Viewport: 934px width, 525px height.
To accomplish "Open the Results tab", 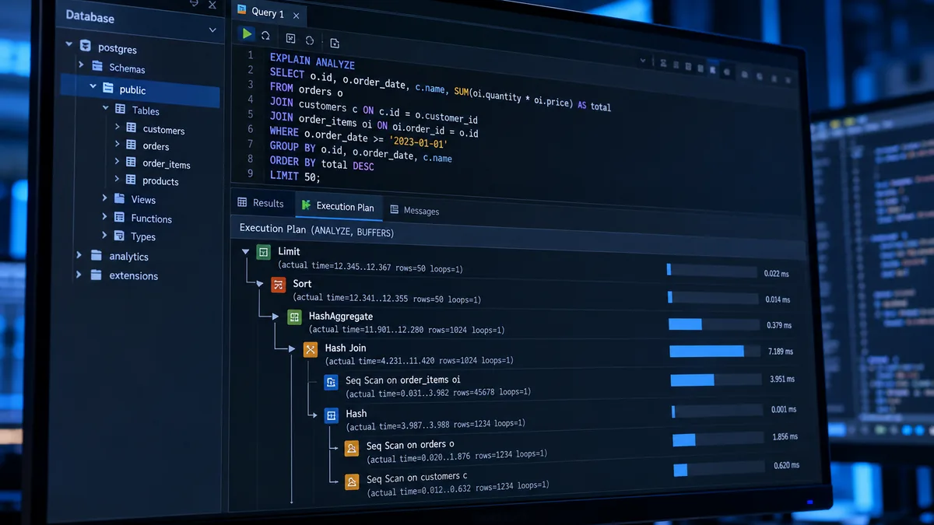I will tap(261, 203).
